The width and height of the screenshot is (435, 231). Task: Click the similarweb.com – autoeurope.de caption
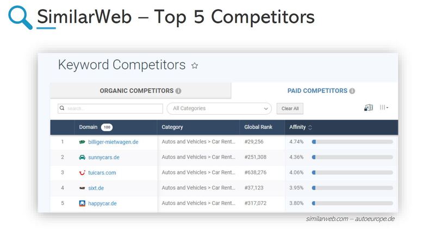[350, 219]
